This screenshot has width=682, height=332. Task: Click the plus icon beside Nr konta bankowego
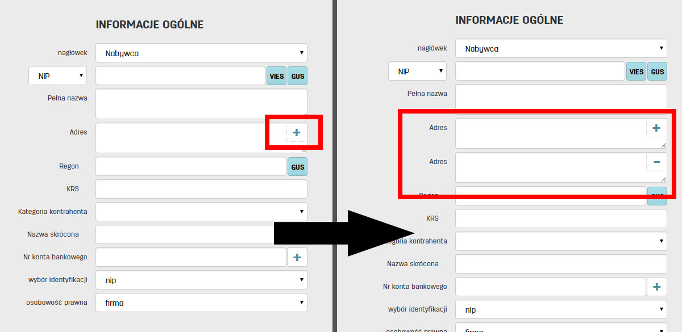point(297,257)
